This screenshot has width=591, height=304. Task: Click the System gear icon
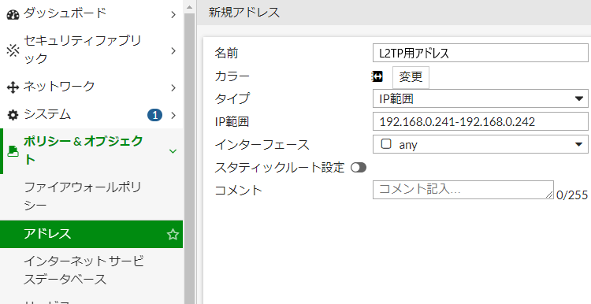(13, 115)
